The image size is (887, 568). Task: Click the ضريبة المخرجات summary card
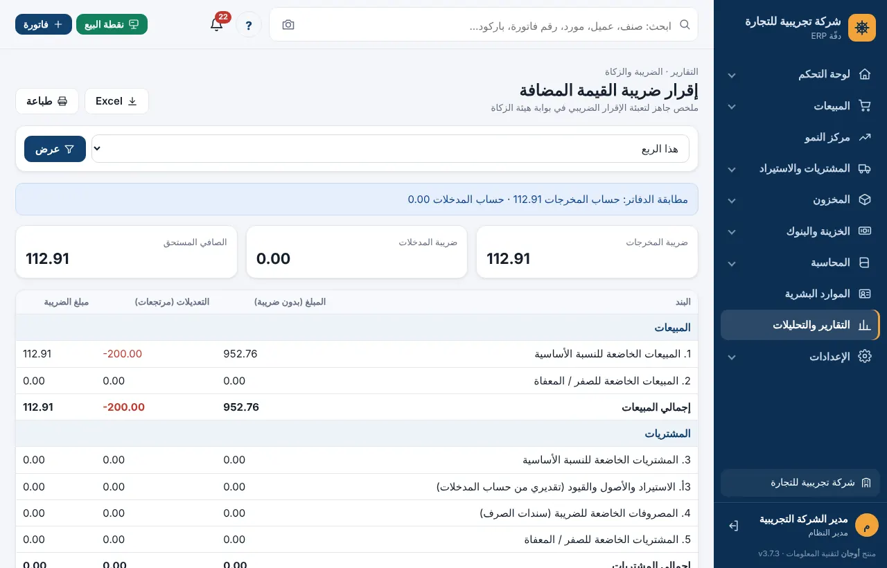point(587,252)
